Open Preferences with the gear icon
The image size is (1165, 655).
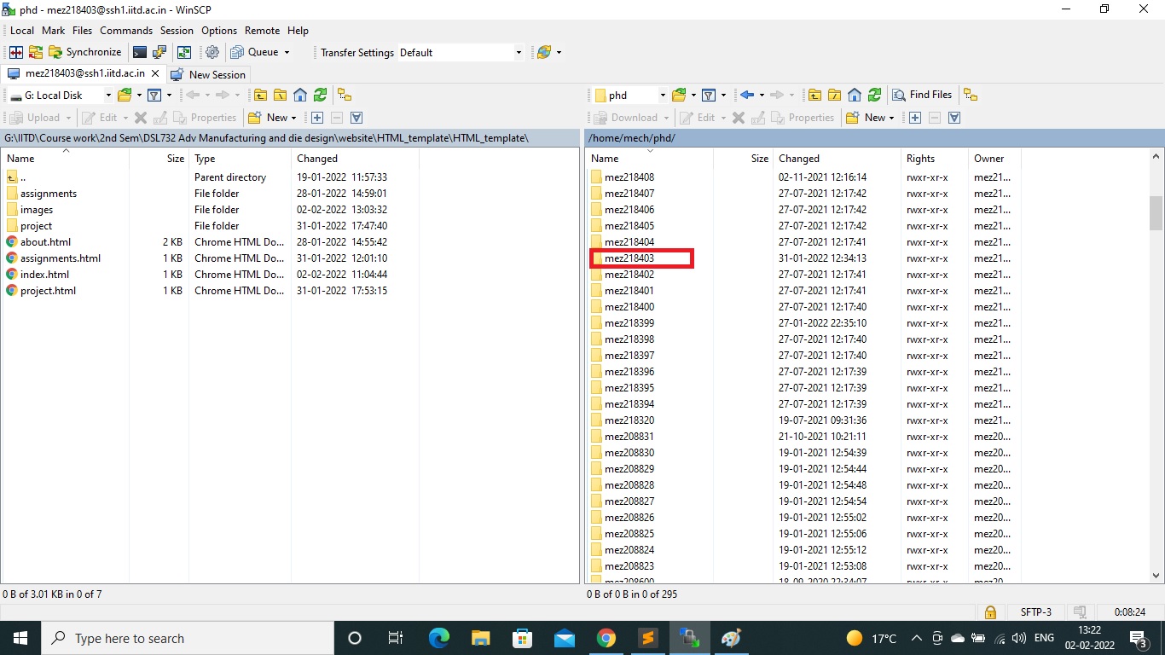coord(212,52)
